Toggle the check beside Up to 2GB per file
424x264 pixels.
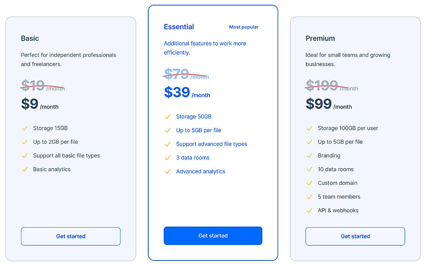pos(25,141)
